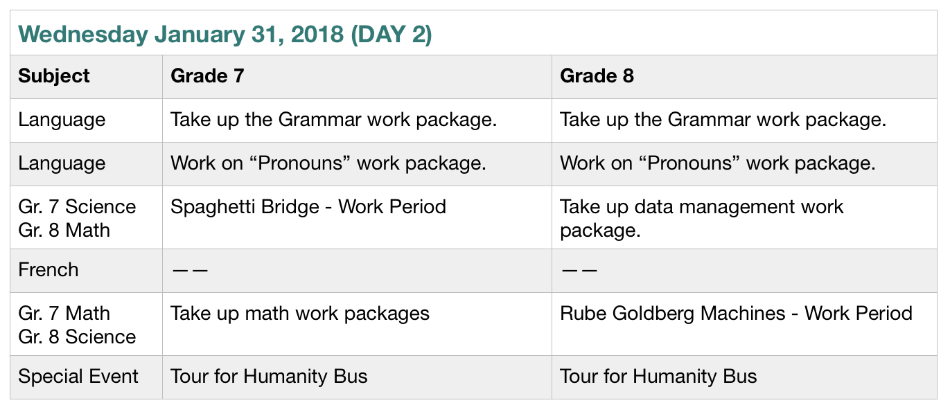Click Grade 7 Grammar work package cell
The height and width of the screenshot is (414, 950).
click(333, 120)
